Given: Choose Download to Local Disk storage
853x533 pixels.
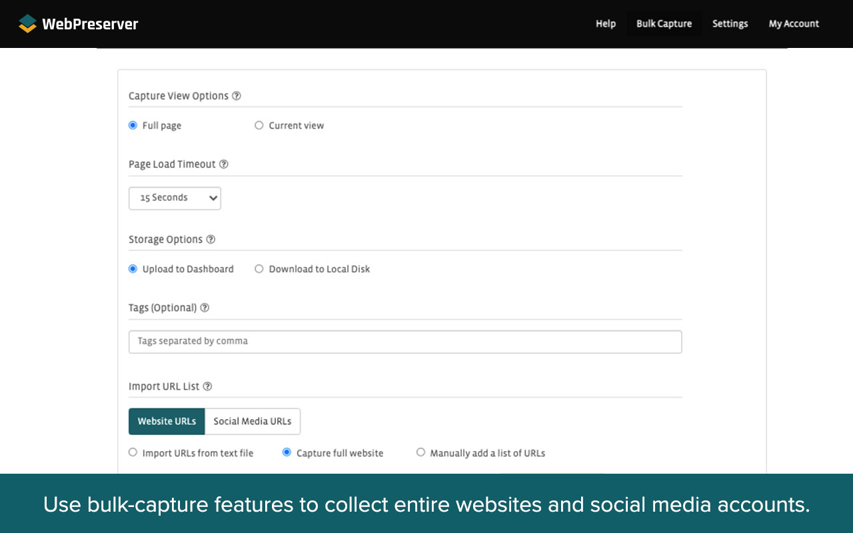Looking at the screenshot, I should 259,268.
